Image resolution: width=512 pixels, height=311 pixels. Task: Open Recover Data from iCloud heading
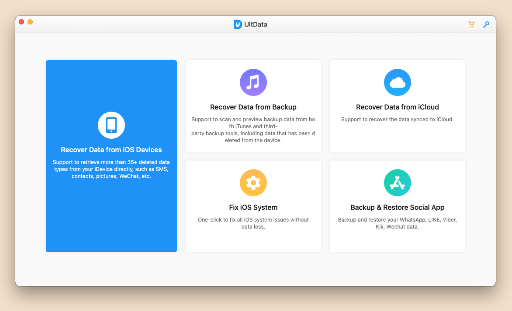coord(398,107)
